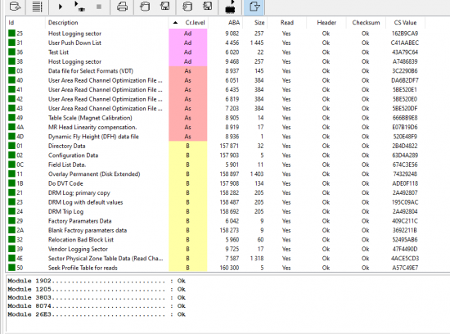Click green status square of module 36

(x=11, y=52)
